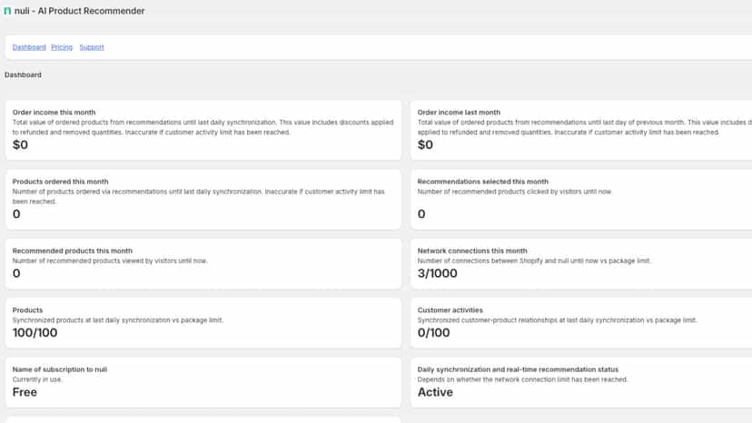Click 'Number of recommended products viewed by visitors' description
This screenshot has width=752, height=423.
coord(110,261)
